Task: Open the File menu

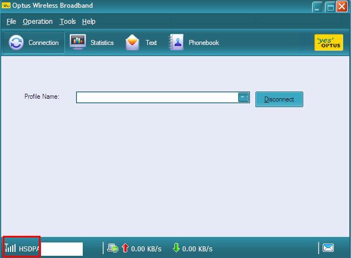Action: coord(11,22)
